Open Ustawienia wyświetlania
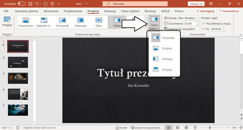Screen dimensions: 243x130 pyautogui.click(x=145, y=128)
